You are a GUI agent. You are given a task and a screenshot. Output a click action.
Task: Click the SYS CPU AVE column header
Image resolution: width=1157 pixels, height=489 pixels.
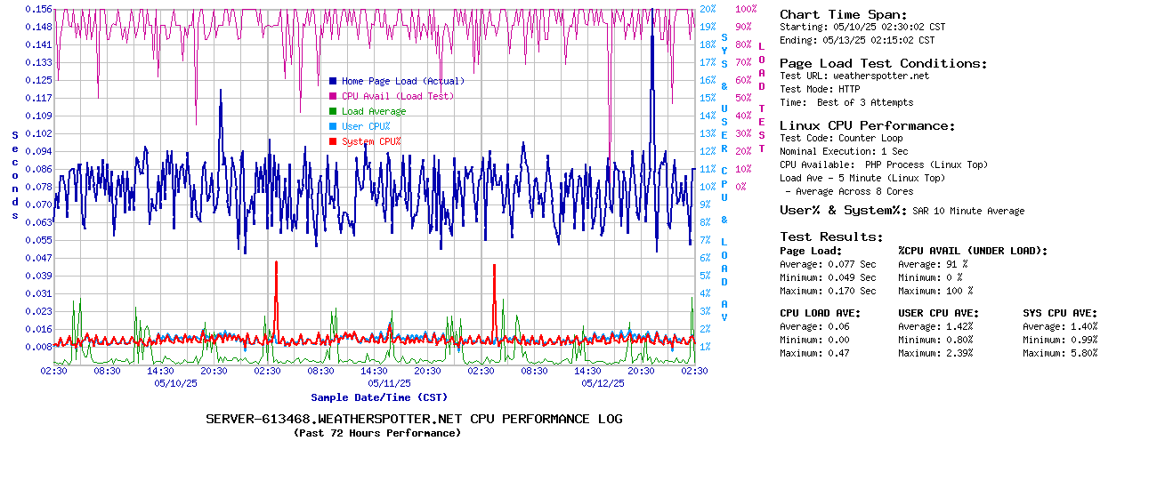[1060, 313]
